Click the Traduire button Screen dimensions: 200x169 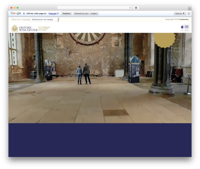click(x=66, y=14)
